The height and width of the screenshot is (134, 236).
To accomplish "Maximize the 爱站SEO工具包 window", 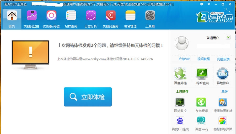I will [223, 4].
